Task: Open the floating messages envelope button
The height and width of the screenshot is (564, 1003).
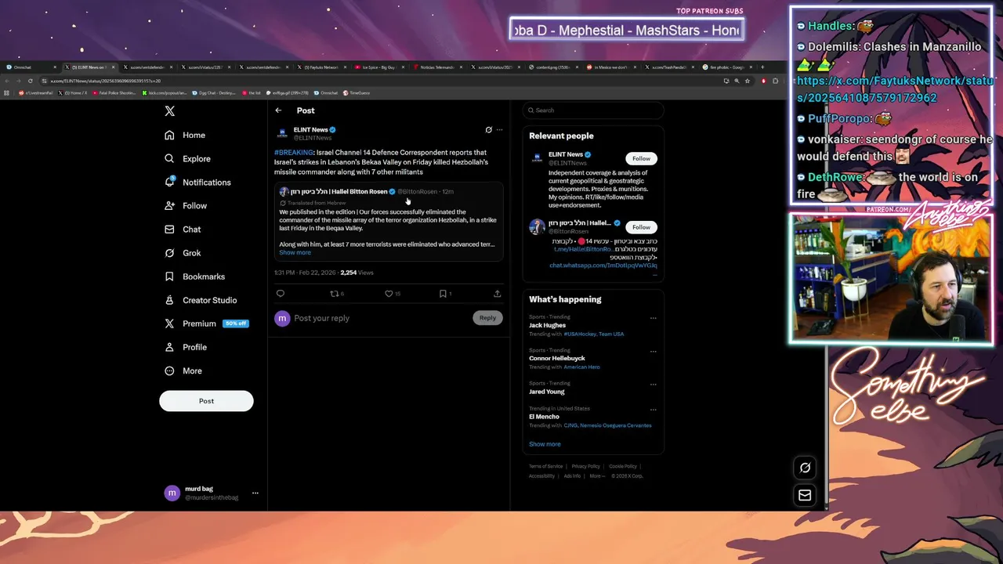Action: click(x=805, y=495)
